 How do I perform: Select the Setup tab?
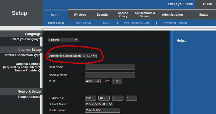point(55,15)
